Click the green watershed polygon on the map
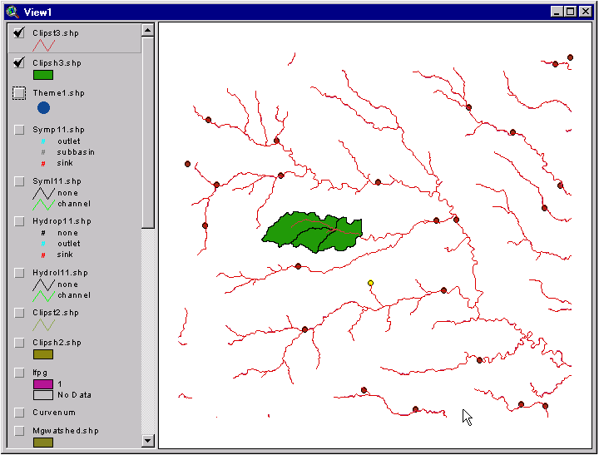Image resolution: width=599 pixels, height=455 pixels. (308, 231)
